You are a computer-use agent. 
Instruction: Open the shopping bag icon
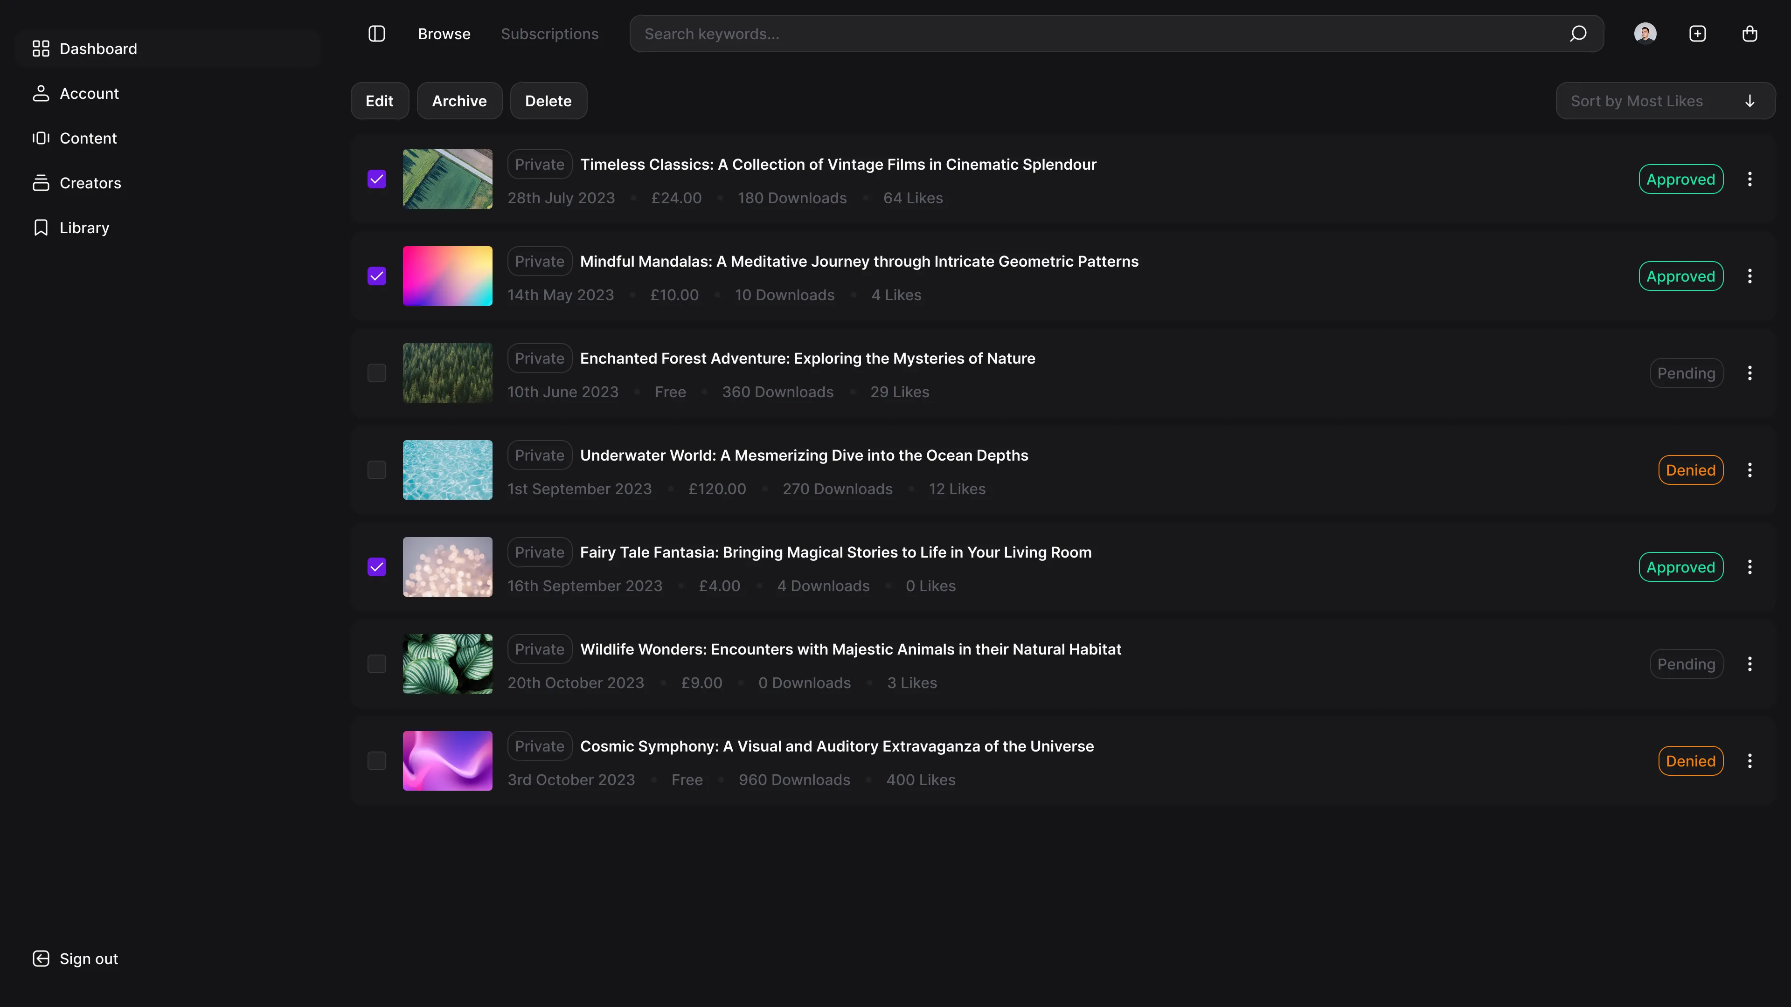coord(1750,33)
